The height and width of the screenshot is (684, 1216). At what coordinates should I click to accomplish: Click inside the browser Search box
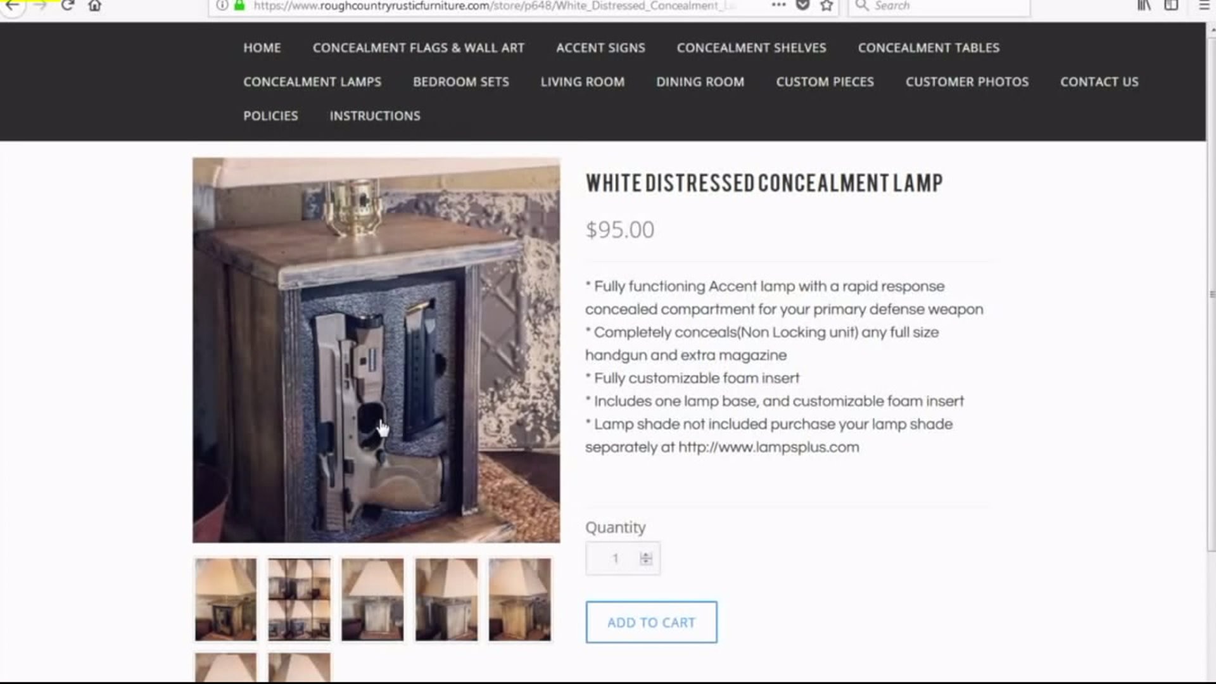coord(939,6)
